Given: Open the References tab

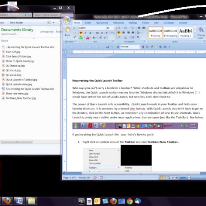Looking at the screenshot, I should click(x=118, y=23).
